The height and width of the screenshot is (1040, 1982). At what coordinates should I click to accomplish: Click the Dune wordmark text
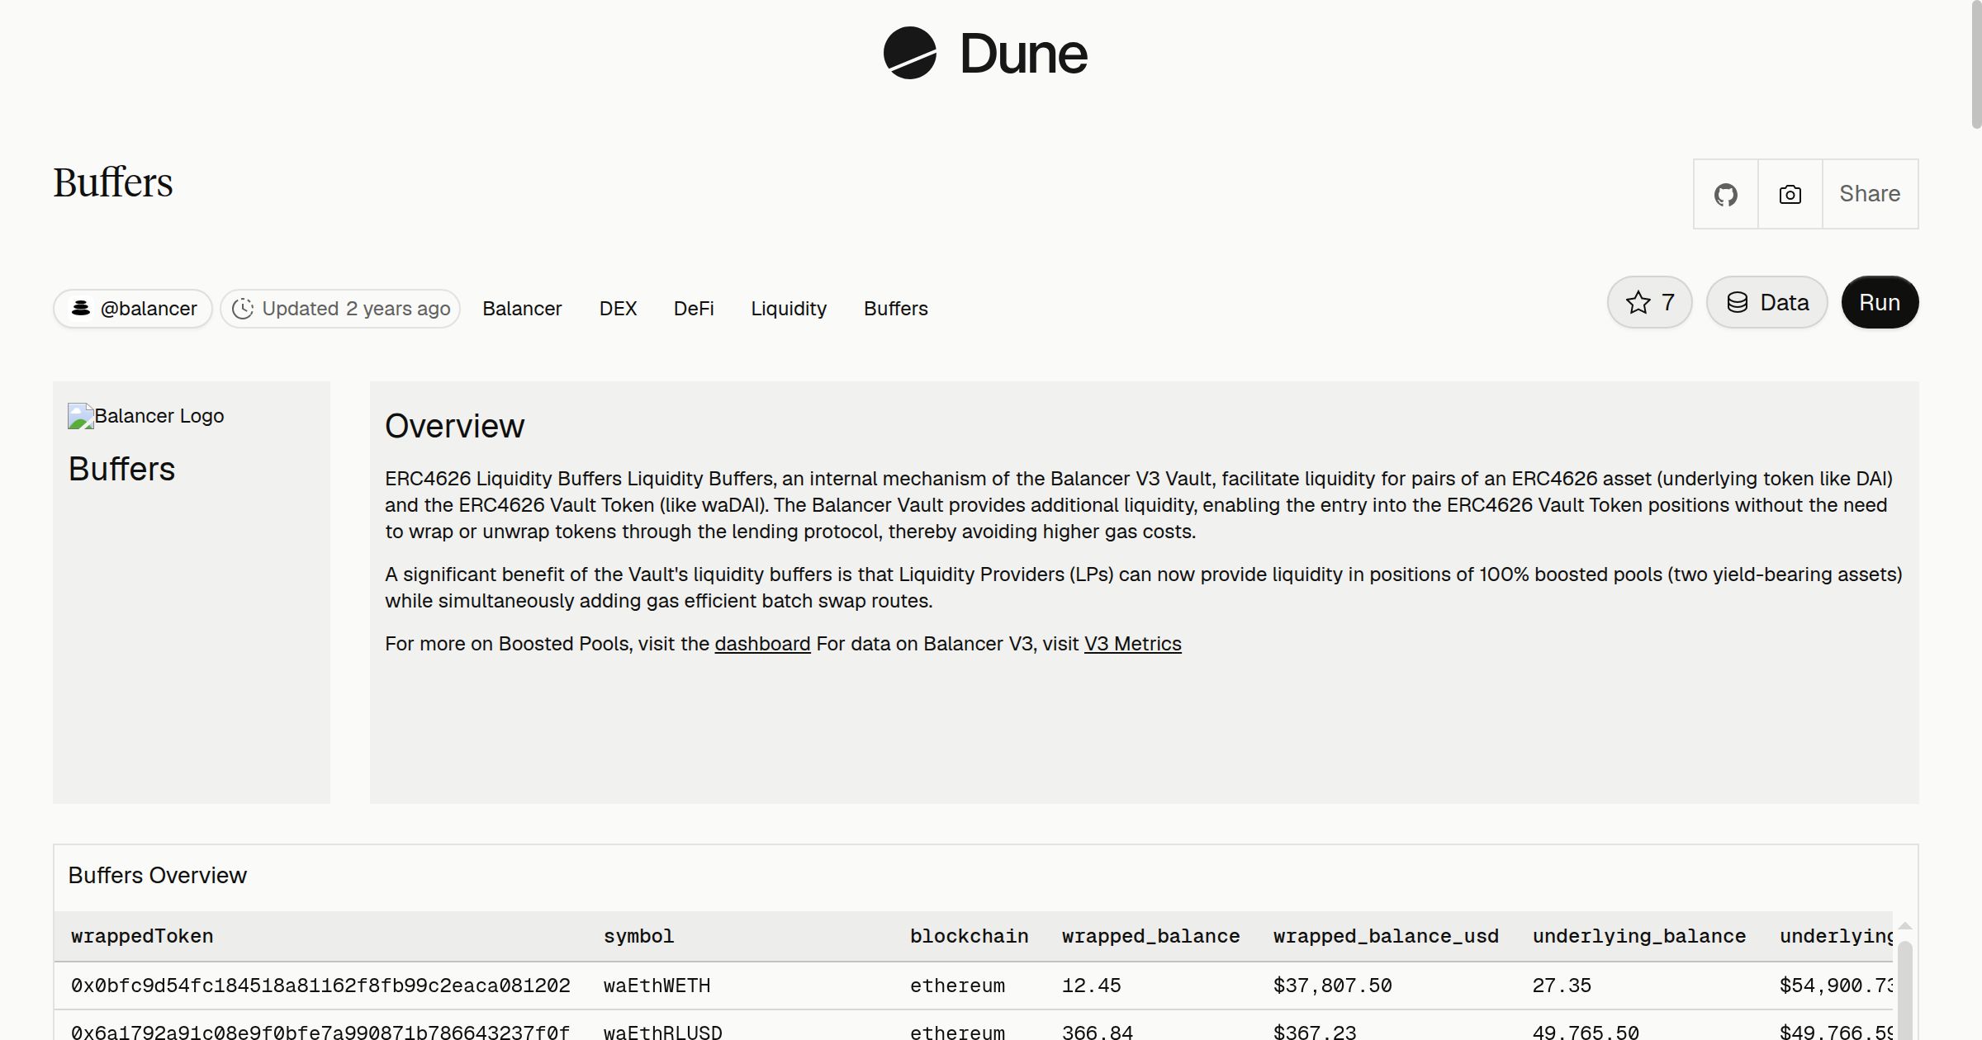click(x=1023, y=54)
